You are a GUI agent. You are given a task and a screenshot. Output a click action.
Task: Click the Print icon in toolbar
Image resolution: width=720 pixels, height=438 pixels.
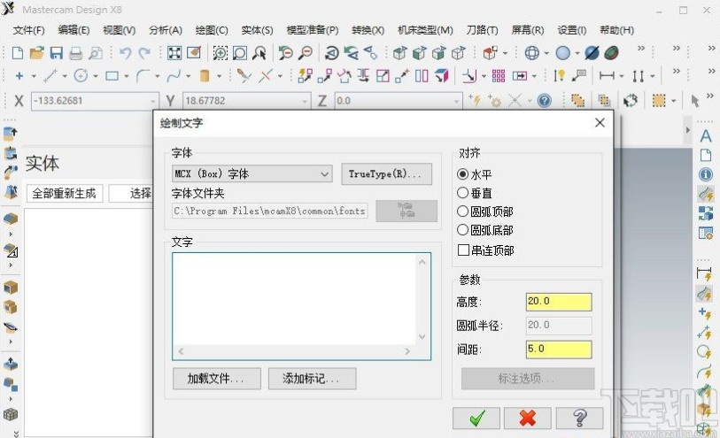coord(76,54)
